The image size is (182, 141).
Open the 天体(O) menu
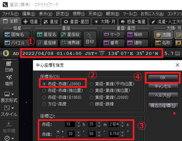(x=95, y=14)
